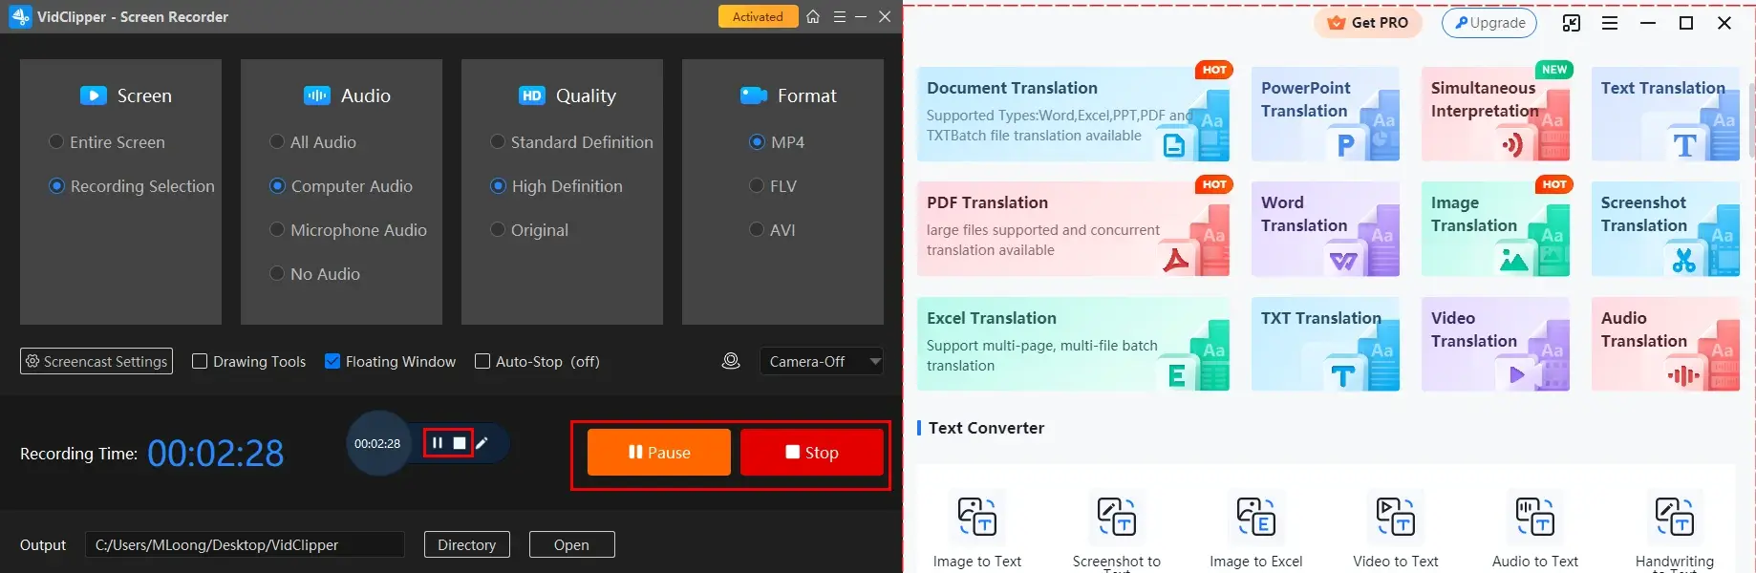
Task: Select Standard Definition quality
Action: tap(571, 142)
